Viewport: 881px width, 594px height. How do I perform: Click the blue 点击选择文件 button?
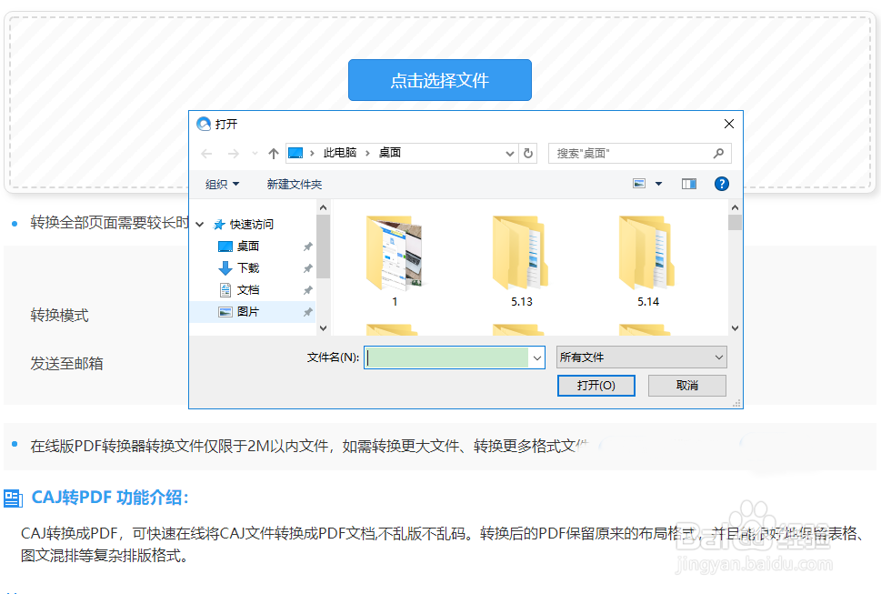point(439,80)
